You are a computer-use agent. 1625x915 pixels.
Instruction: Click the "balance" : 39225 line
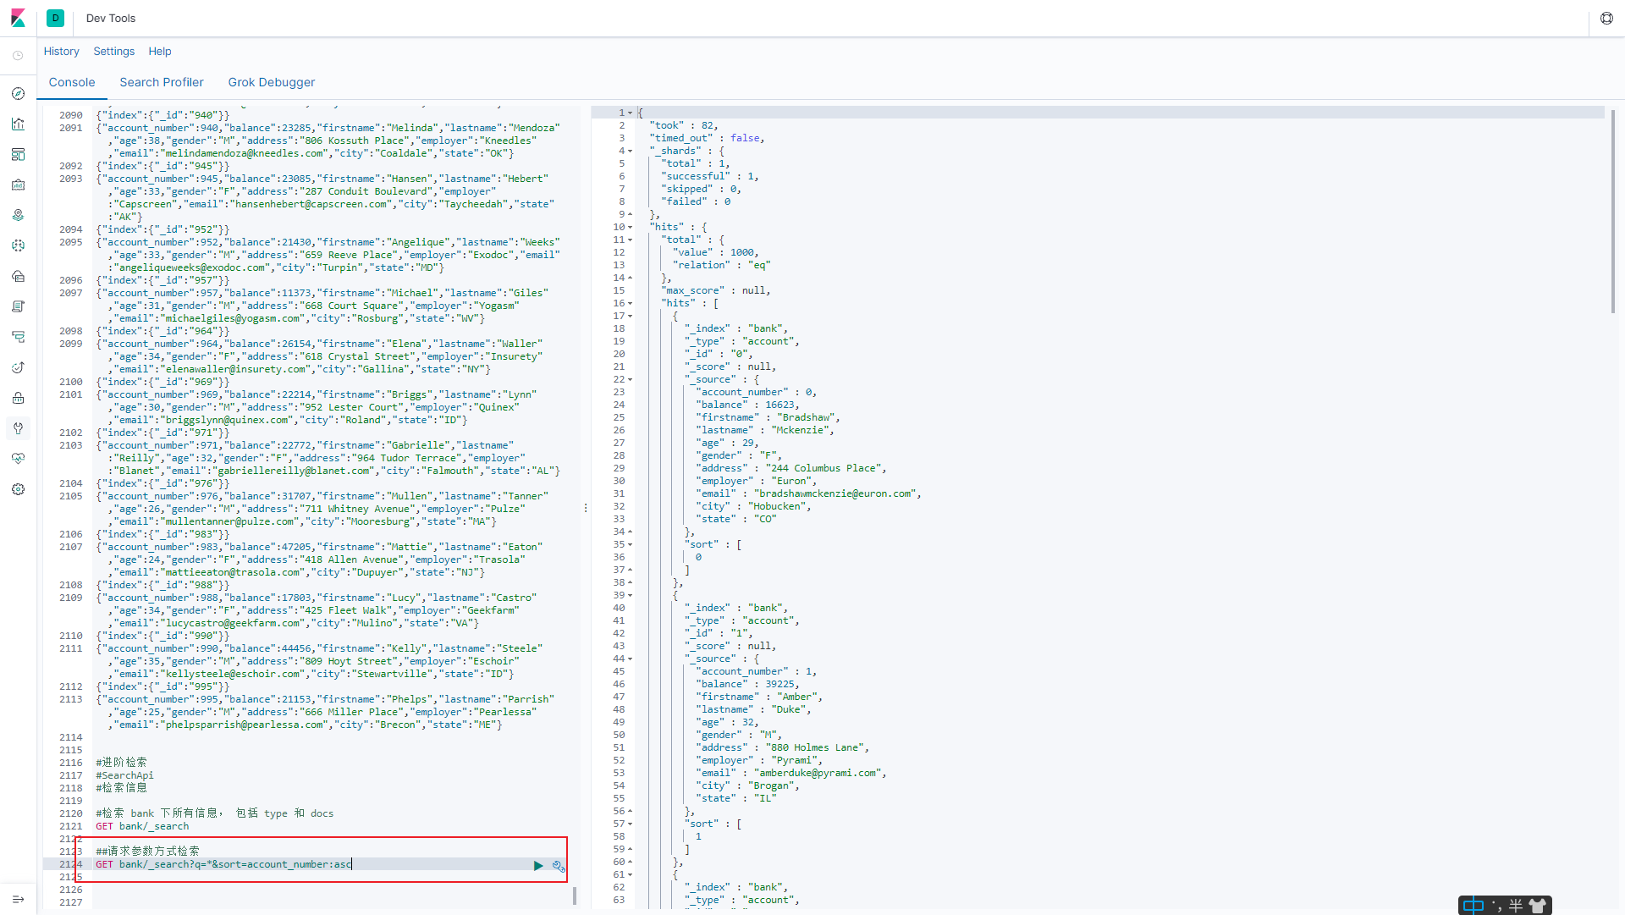pyautogui.click(x=747, y=684)
